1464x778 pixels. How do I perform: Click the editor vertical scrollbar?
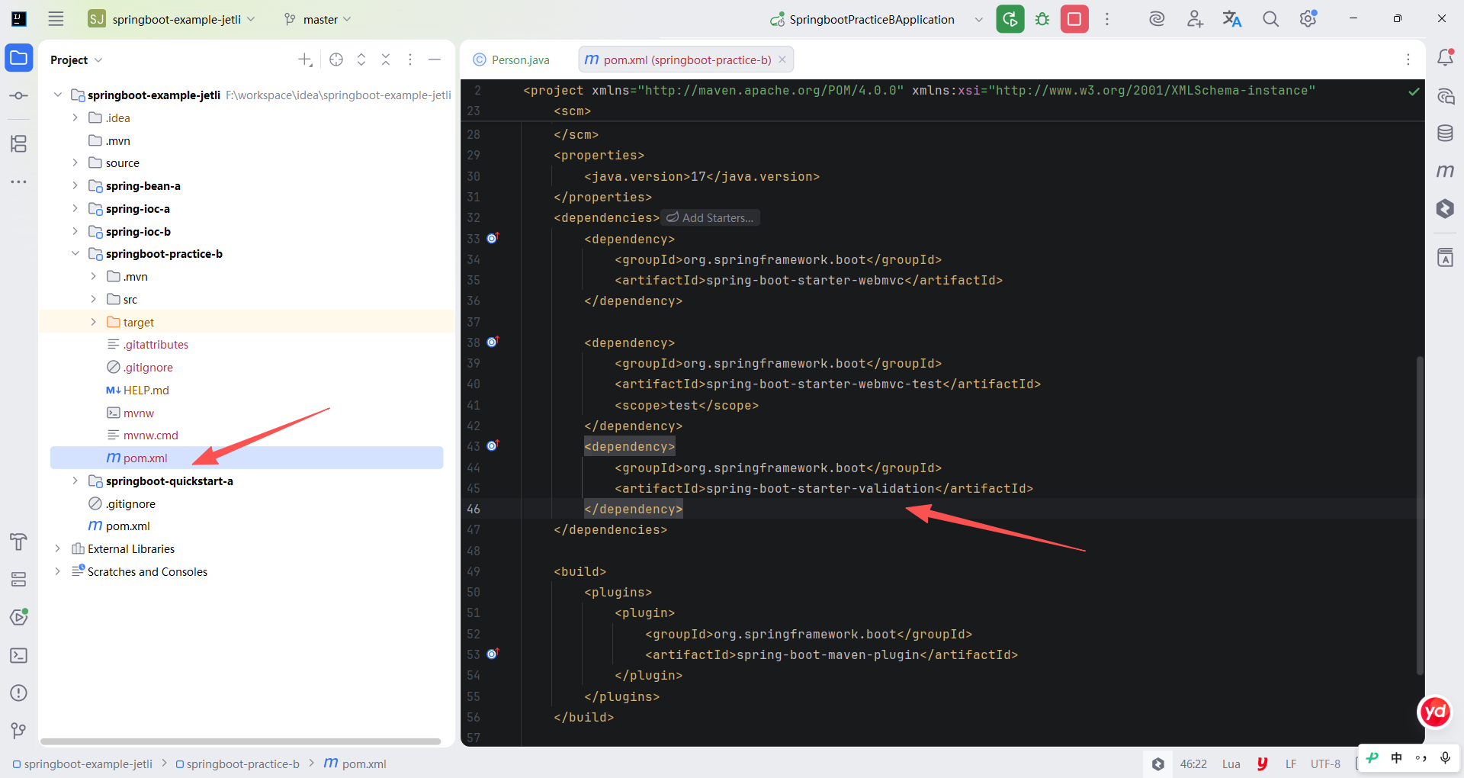(1420, 515)
